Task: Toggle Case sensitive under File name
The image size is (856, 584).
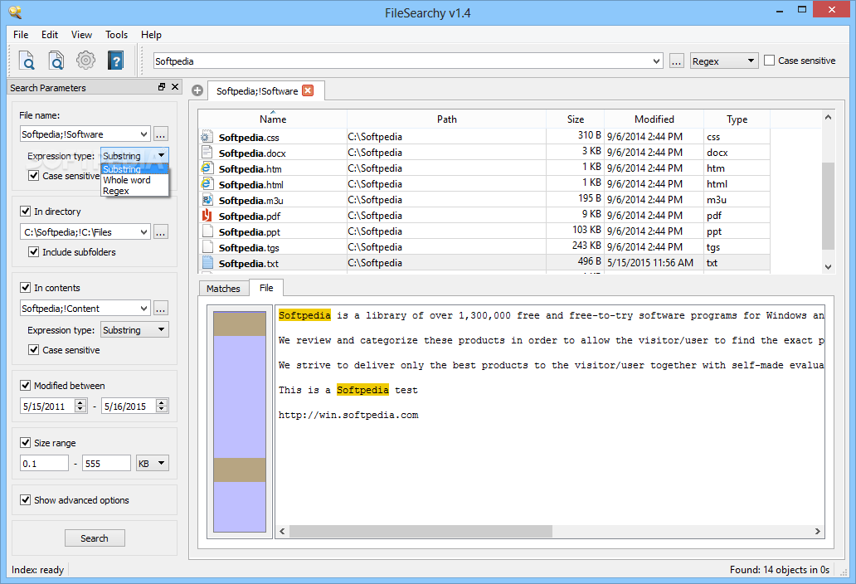Action: (x=34, y=176)
